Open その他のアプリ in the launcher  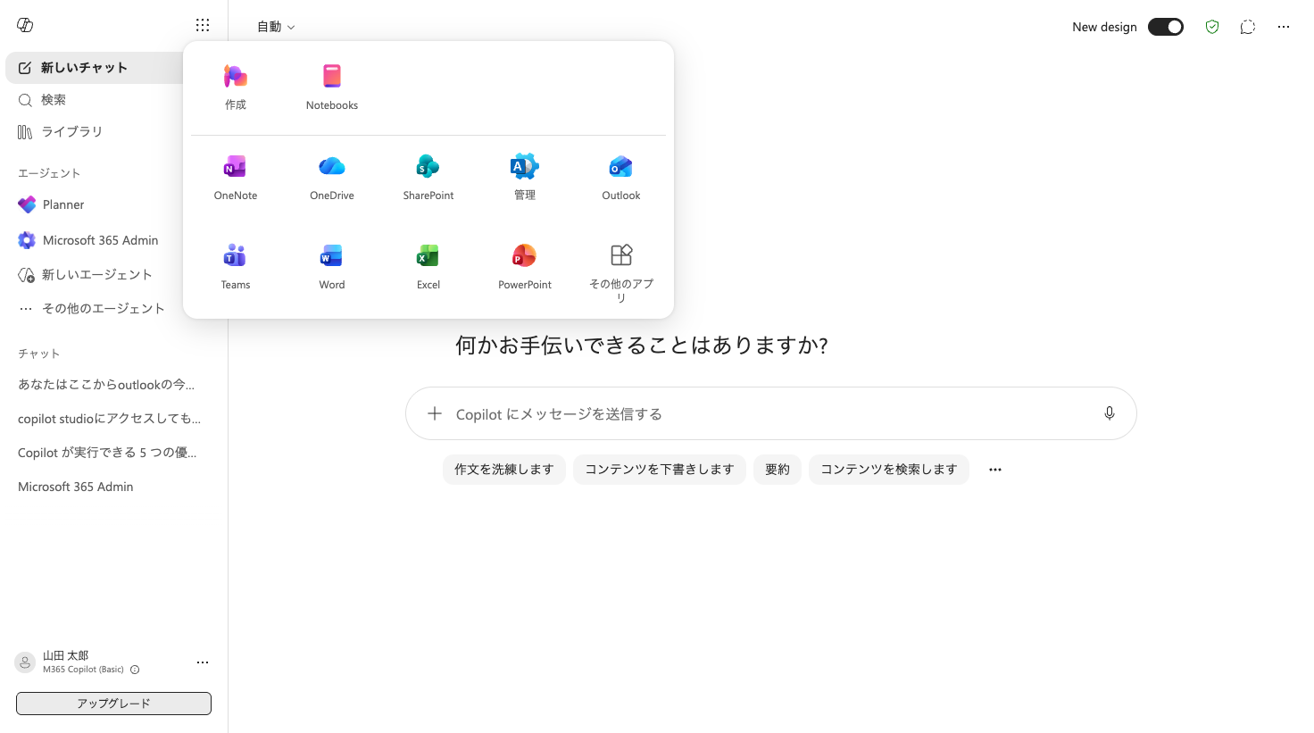click(621, 272)
